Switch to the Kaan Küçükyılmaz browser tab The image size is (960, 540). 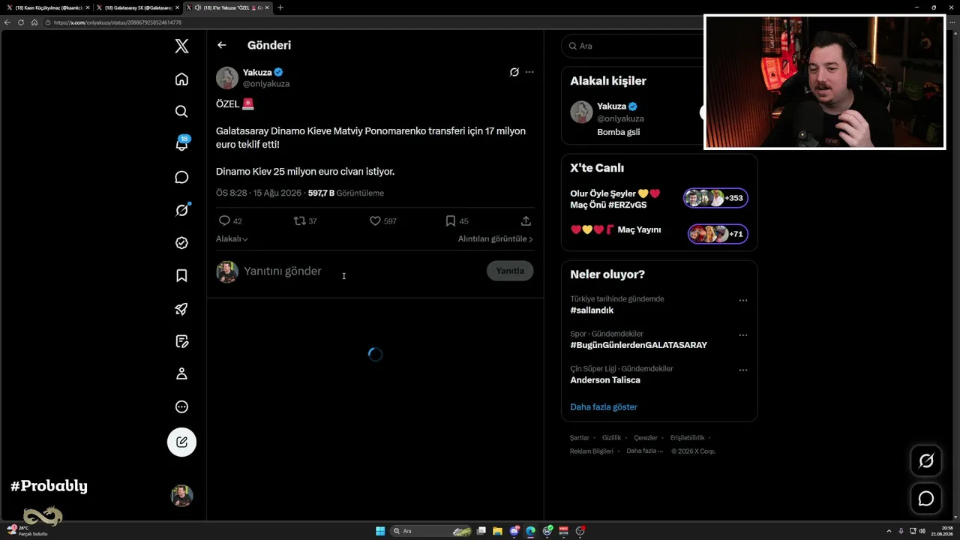(x=48, y=7)
